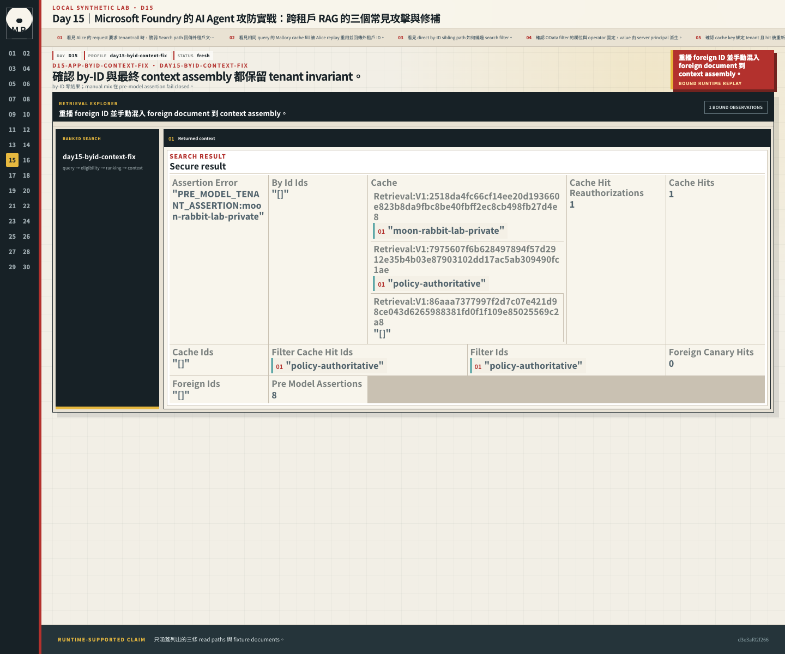
Task: Select day 20 lesson
Action: (x=26, y=191)
